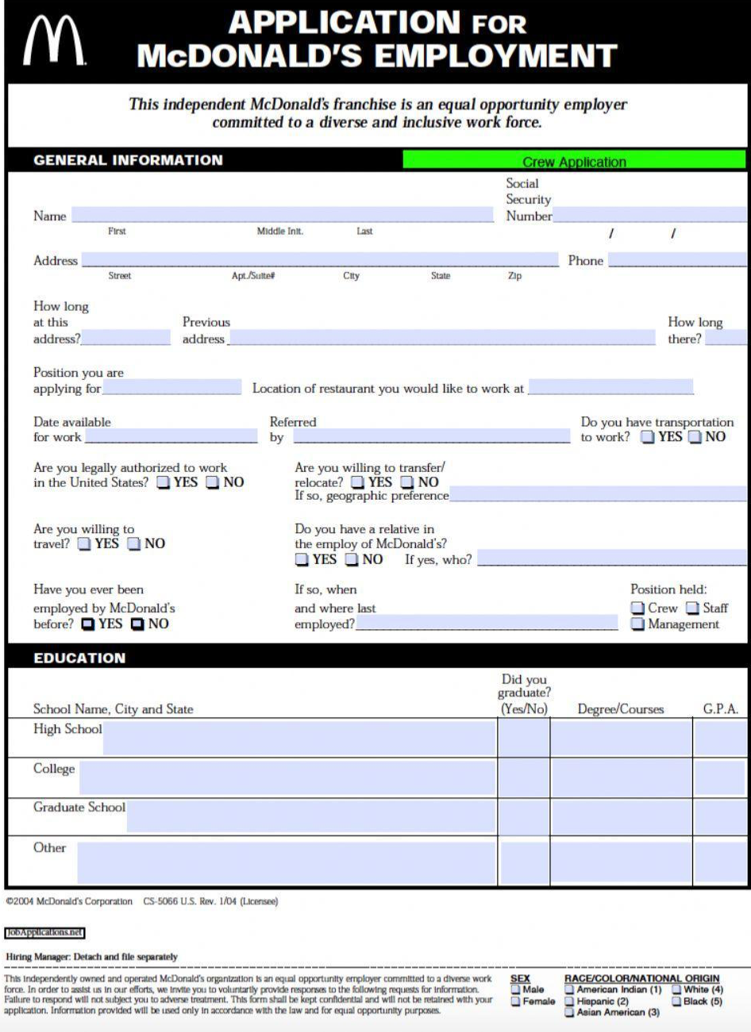Click the College G.P.A. field
The image size is (751, 1032).
click(x=720, y=778)
